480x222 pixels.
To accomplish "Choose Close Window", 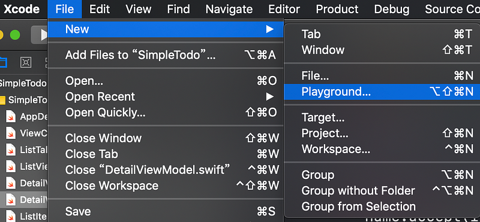I will [166, 138].
